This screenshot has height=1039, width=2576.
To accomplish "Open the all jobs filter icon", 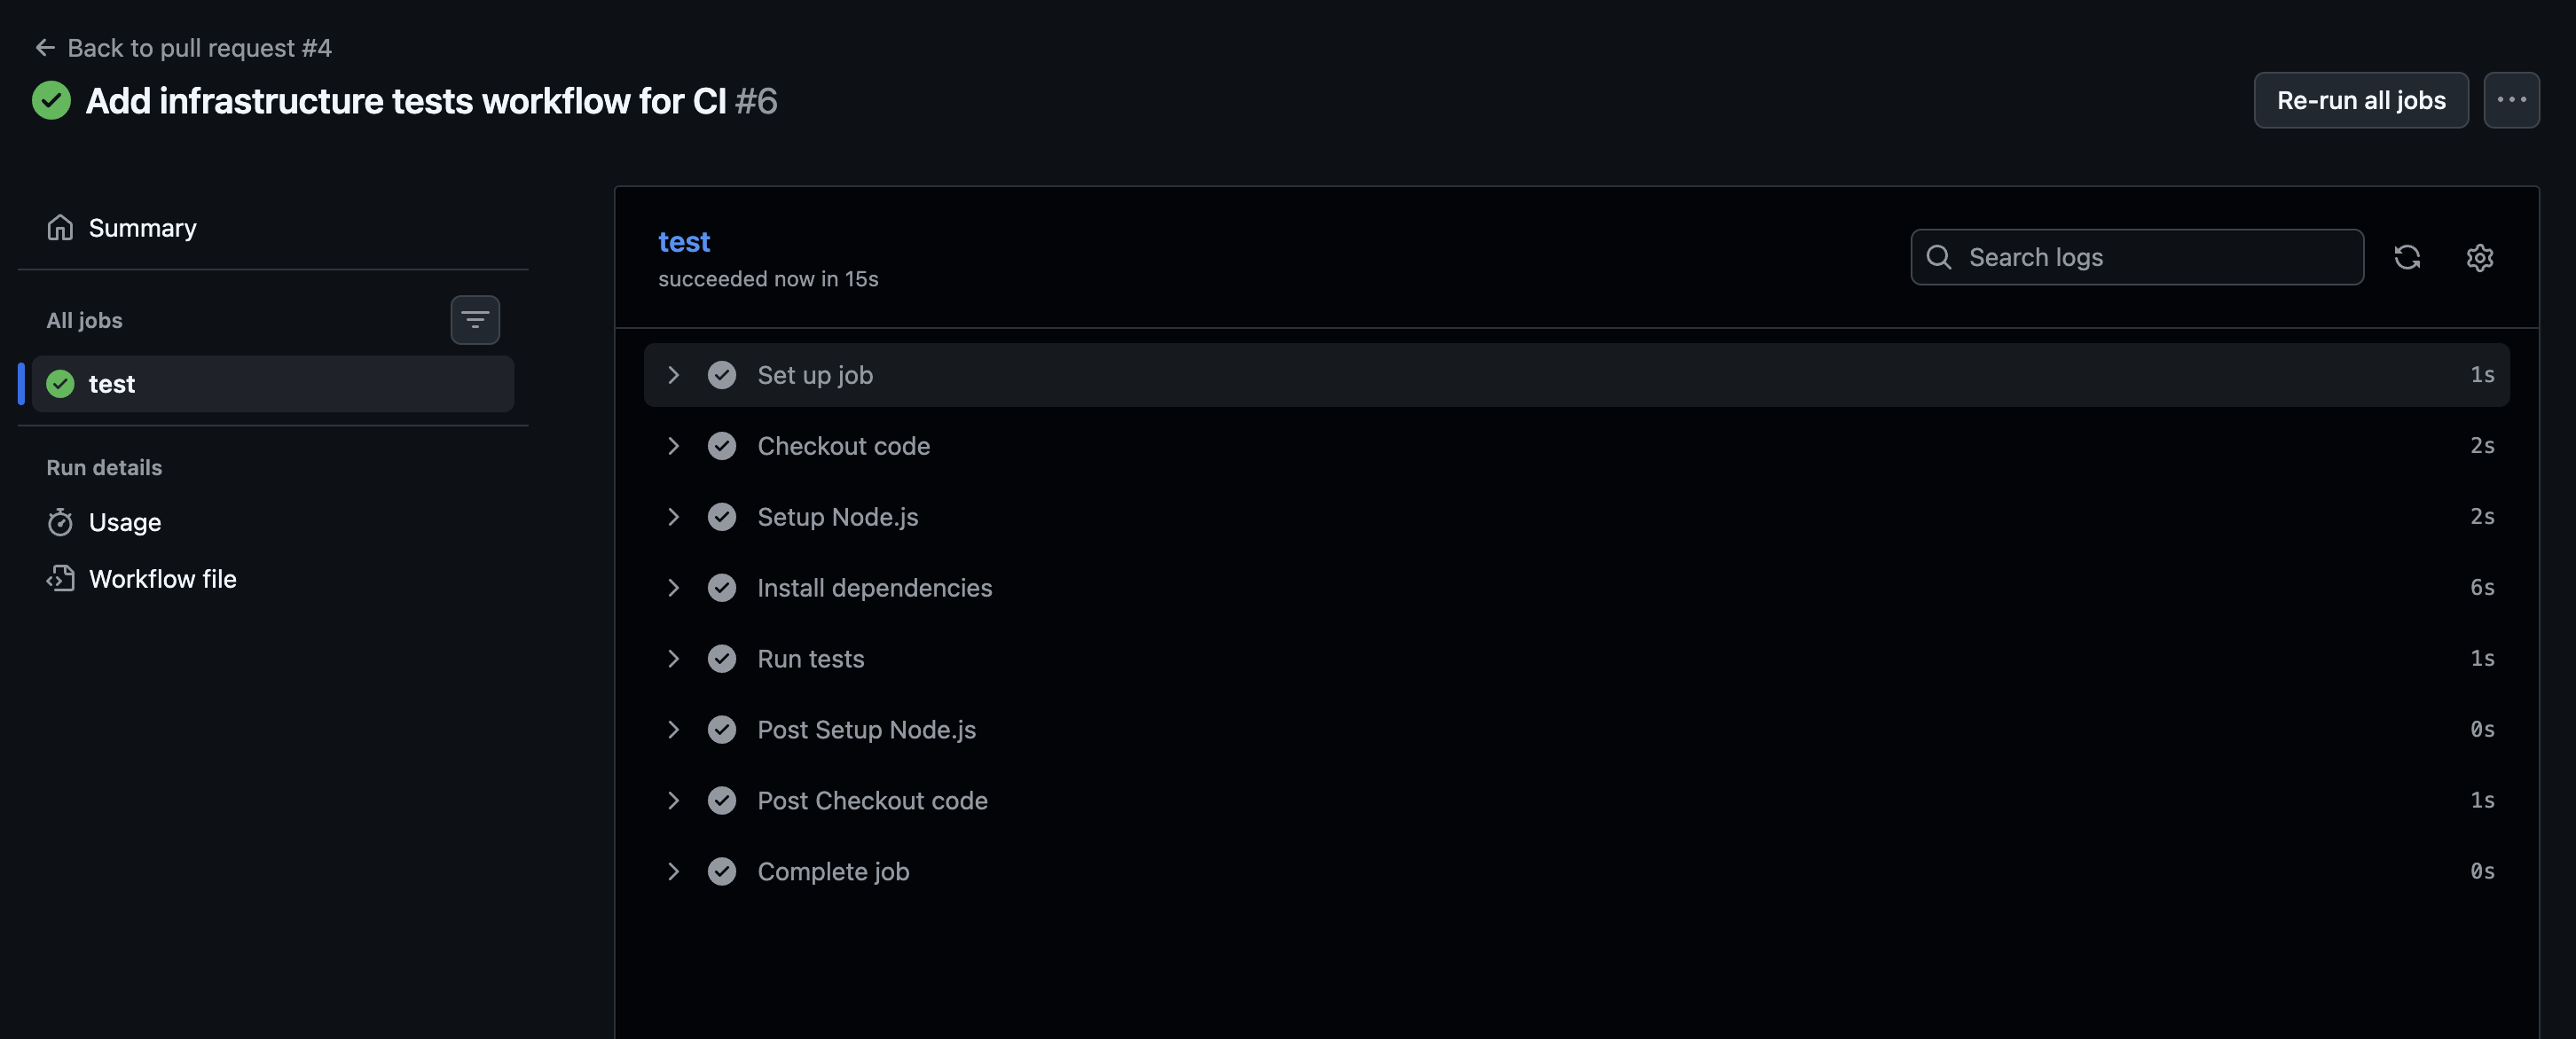I will pyautogui.click(x=475, y=320).
